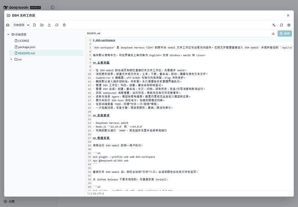This screenshot has height=207, width=298.
Task: Click the drive icon left of workspace dropdown
Action: pos(7,25)
